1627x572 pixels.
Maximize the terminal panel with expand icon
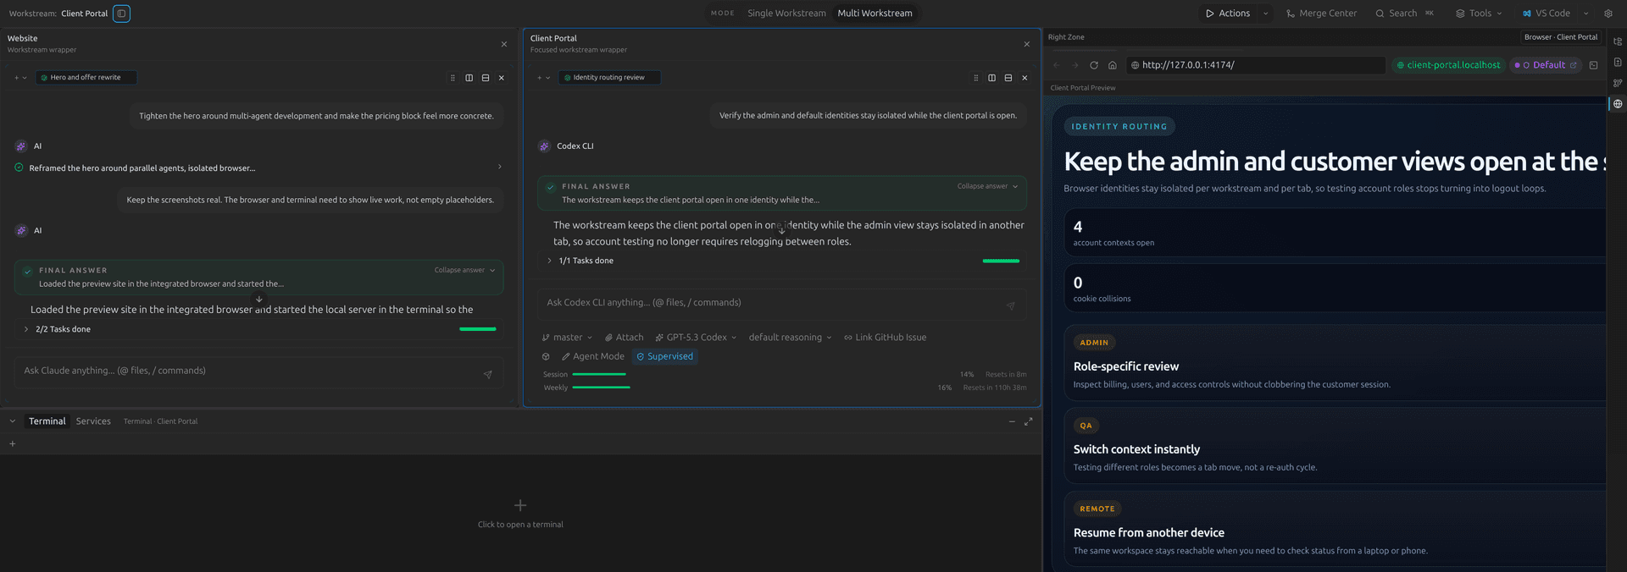coord(1028,421)
